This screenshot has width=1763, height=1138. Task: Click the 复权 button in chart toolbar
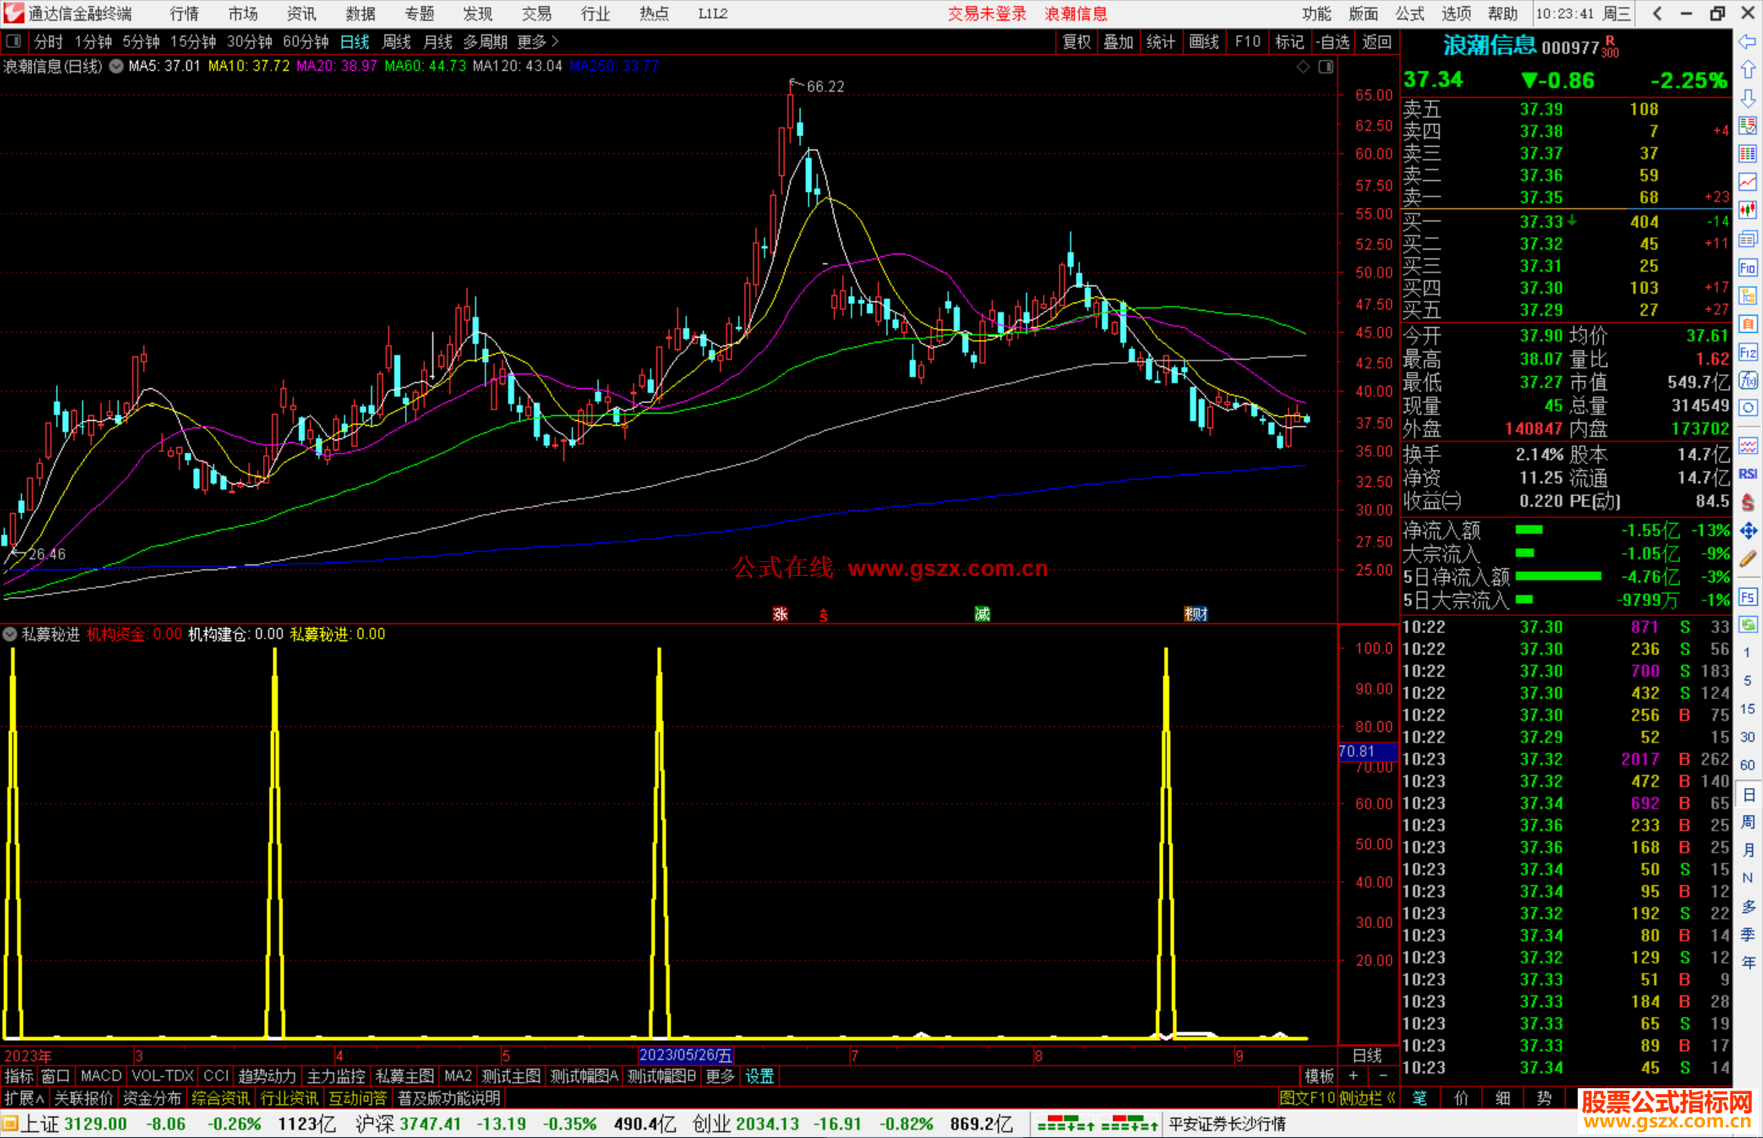click(1077, 42)
